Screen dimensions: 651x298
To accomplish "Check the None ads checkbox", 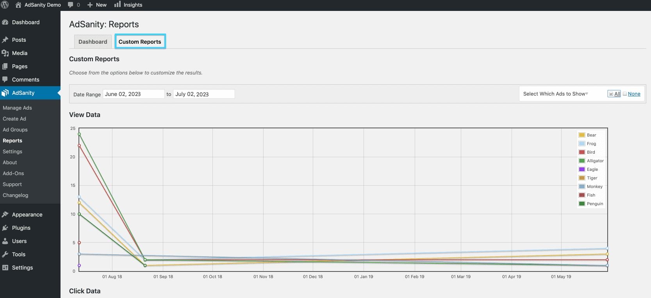I will [x=625, y=94].
